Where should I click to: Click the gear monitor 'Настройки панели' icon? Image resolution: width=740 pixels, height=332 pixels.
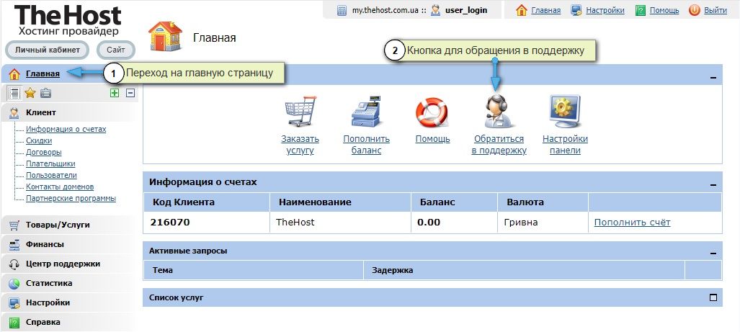[x=565, y=112]
